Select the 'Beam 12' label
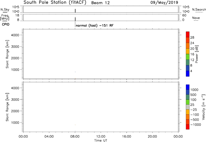The width and height of the screenshot is (206, 142). [100, 3]
